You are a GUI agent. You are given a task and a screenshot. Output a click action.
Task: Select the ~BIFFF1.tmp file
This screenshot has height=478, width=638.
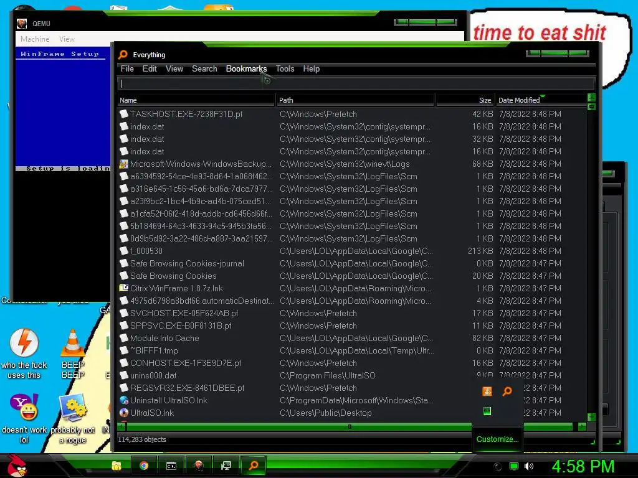351,350
